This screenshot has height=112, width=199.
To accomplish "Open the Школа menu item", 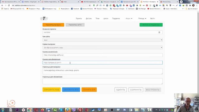I will click(106, 18).
